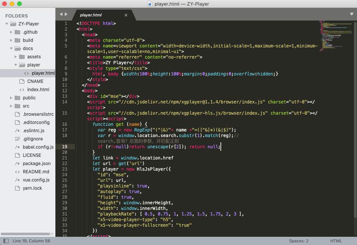The height and width of the screenshot is (245, 357).
Task: Expand the src folder arrow
Action: 11,106
